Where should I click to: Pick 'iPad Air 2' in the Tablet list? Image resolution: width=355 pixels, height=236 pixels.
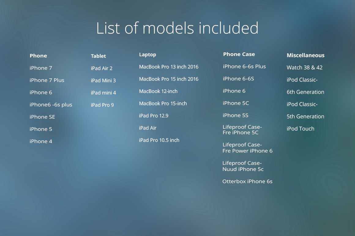[x=101, y=68]
